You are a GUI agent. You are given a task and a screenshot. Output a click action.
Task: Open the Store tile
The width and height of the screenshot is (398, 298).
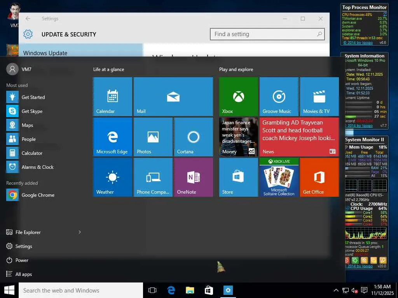pos(238,177)
